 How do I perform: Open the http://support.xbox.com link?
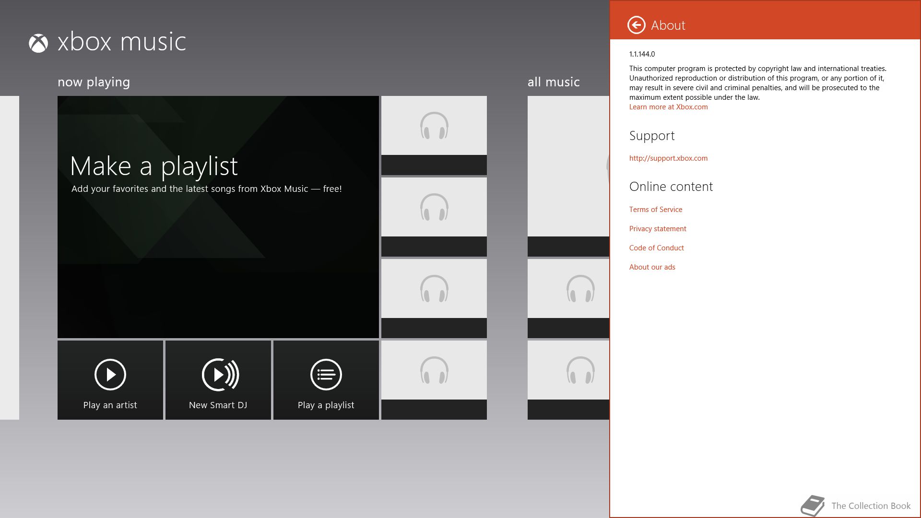(x=668, y=158)
